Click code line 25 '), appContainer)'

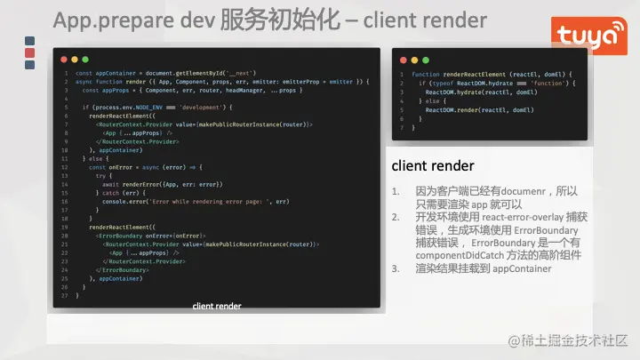point(116,279)
